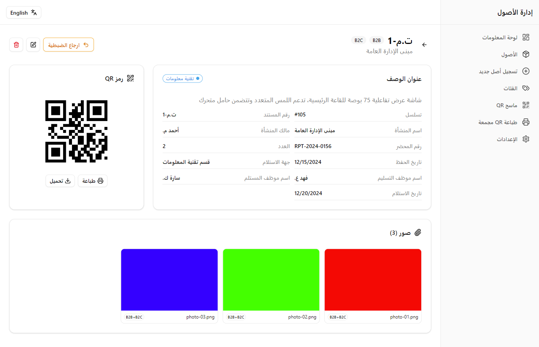Go back using the arrow beside ت.م-1
Screen dimensions: 539x347
coord(424,45)
